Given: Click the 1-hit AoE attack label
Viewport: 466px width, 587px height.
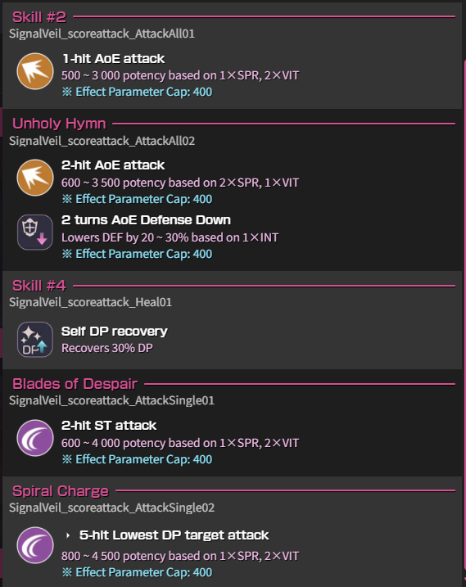Looking at the screenshot, I should pyautogui.click(x=114, y=59).
